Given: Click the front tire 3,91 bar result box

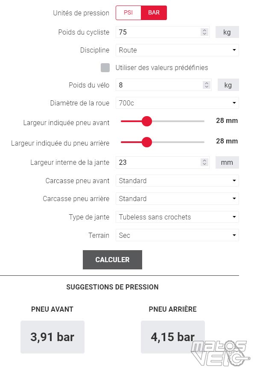Looking at the screenshot, I should (53, 337).
